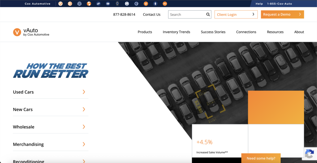The image size is (317, 163).
Task: Expand the New Cars chevron arrow
Action: [x=84, y=109]
